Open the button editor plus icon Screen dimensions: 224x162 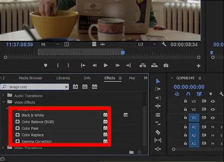click(198, 66)
